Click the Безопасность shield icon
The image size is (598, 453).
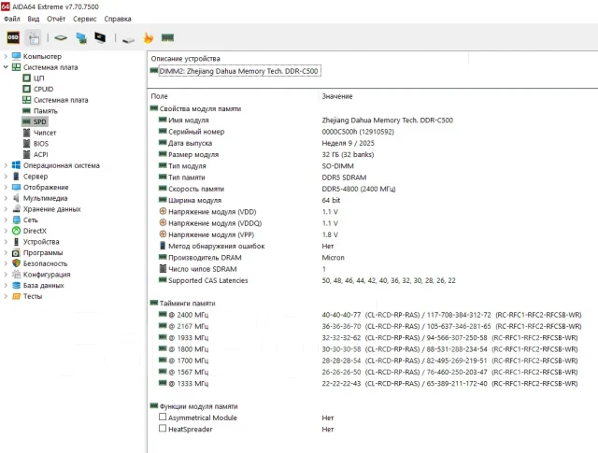16,263
